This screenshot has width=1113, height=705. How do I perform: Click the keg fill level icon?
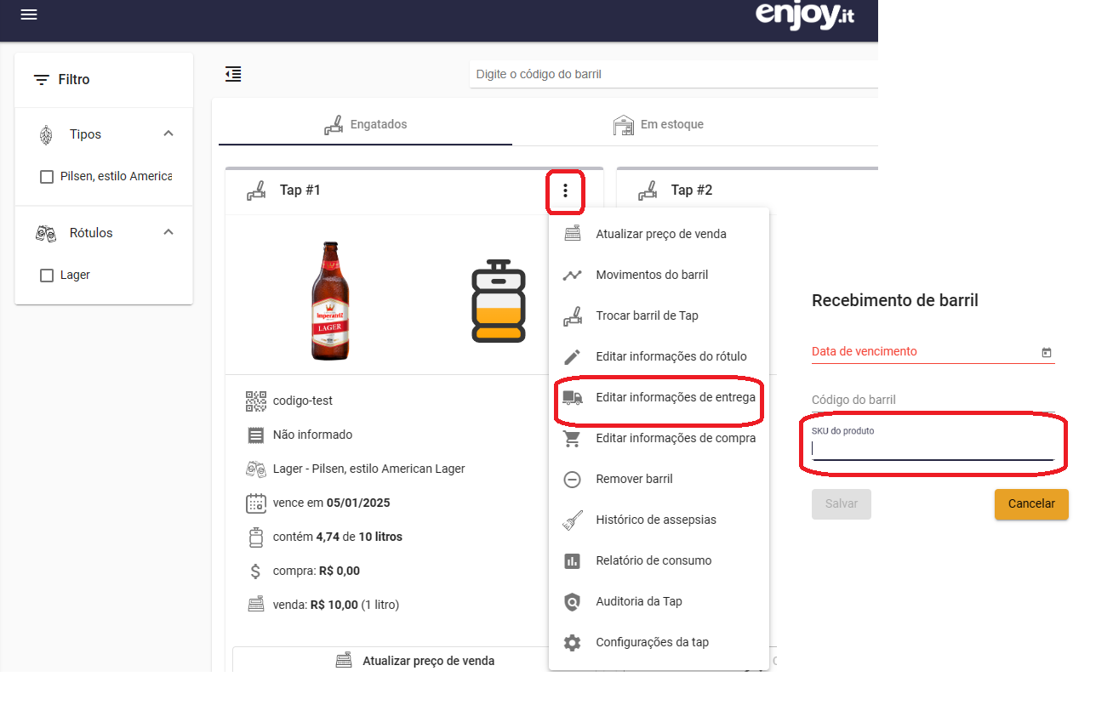point(499,302)
